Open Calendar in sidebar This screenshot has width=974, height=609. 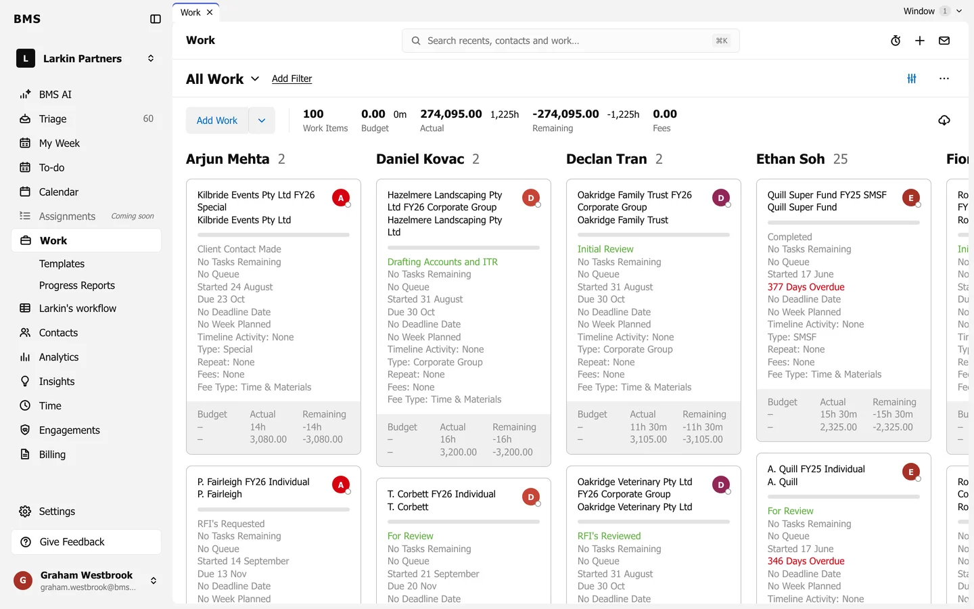[86, 192]
